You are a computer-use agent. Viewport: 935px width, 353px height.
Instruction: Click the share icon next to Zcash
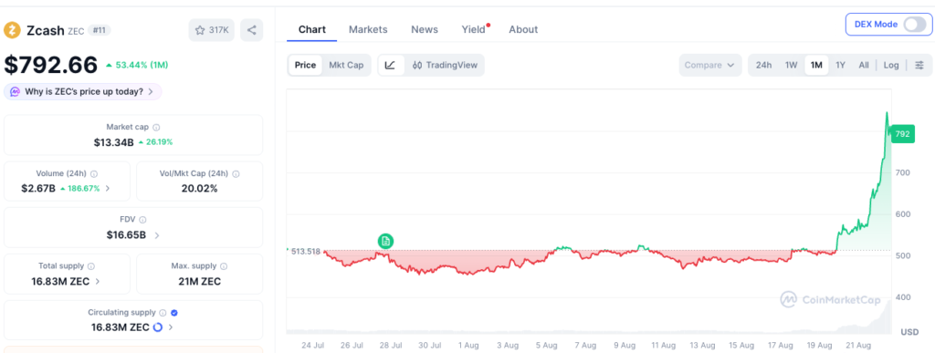pos(252,30)
